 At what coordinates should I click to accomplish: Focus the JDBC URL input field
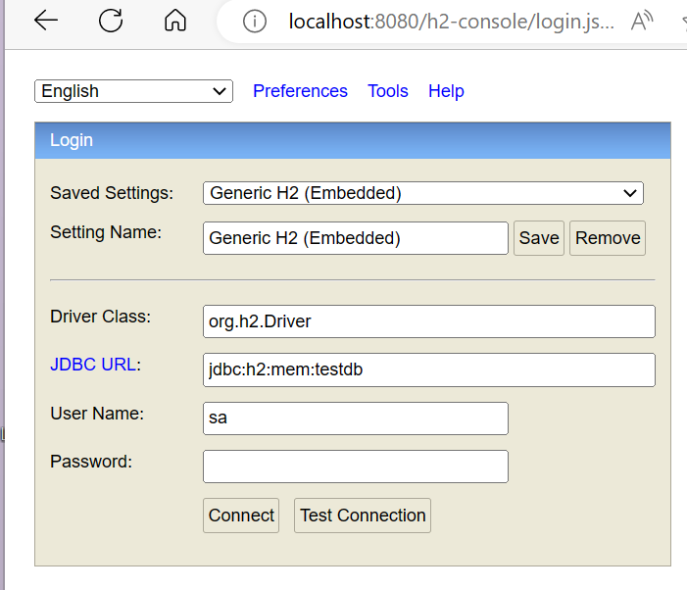coord(429,369)
